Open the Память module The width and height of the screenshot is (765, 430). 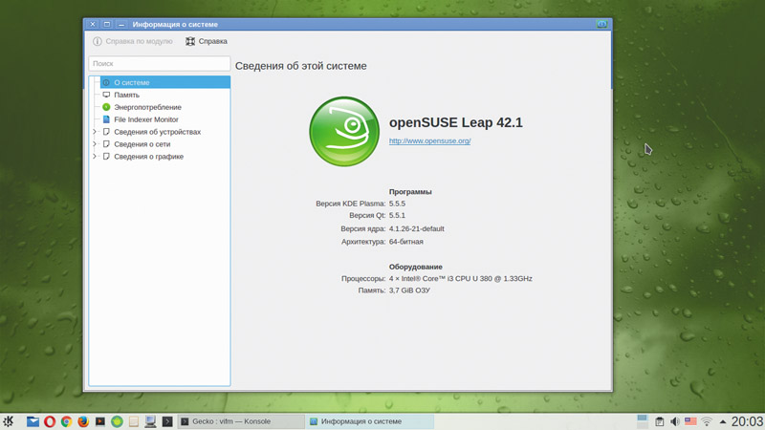126,95
